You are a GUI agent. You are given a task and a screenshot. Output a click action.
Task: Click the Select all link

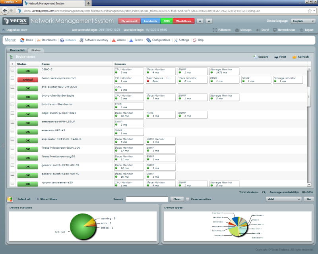click(x=24, y=199)
